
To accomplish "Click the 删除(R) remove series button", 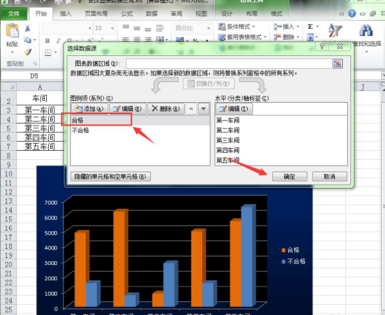I will click(166, 108).
